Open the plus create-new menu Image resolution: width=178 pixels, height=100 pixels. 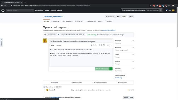[x=169, y=11]
